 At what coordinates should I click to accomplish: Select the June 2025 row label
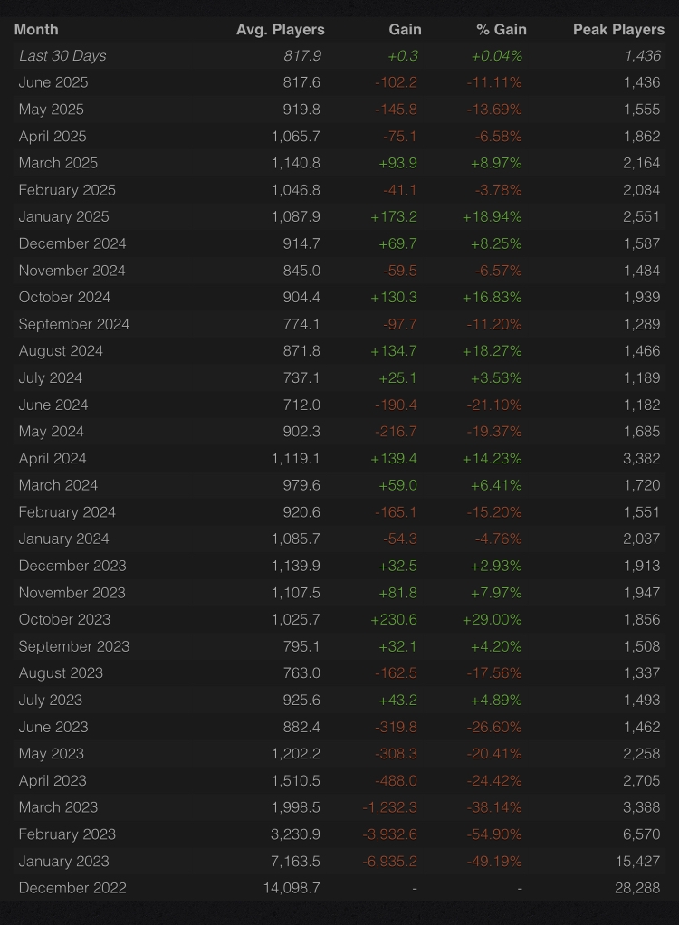[53, 82]
